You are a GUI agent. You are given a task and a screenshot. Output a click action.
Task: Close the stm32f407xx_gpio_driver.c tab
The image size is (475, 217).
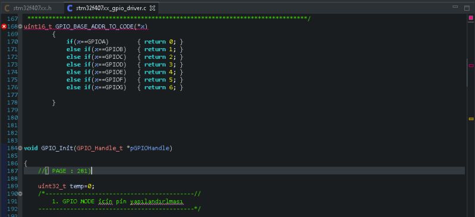(152, 8)
